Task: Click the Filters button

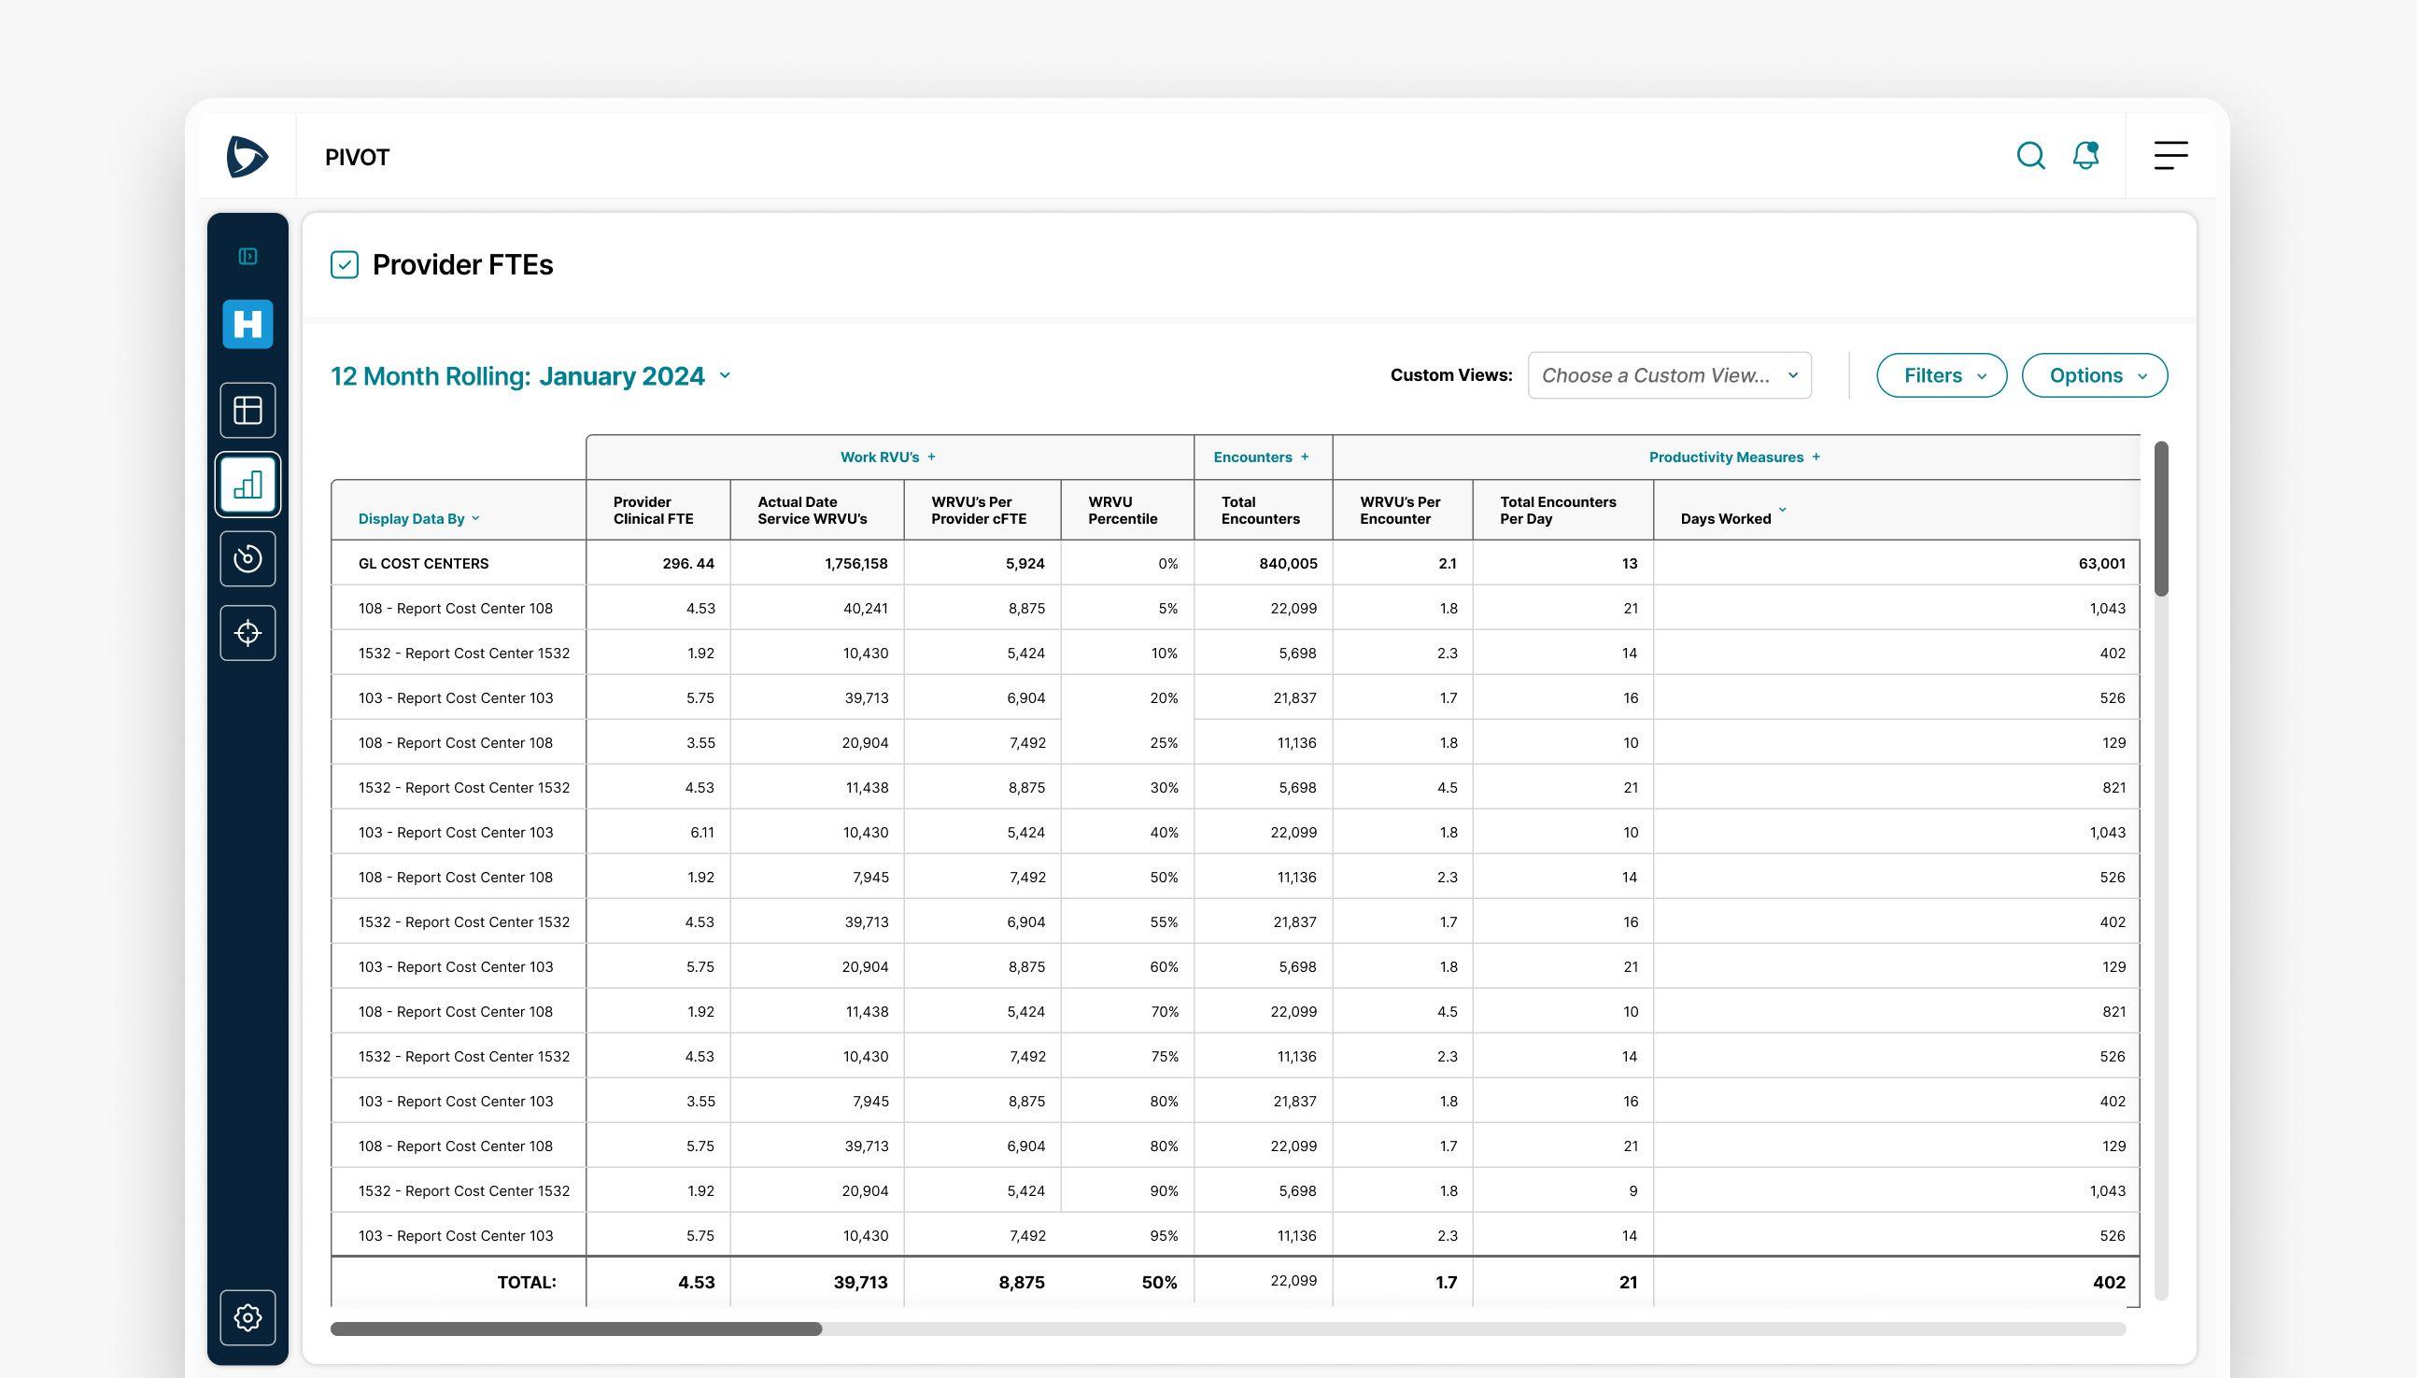Action: (x=1941, y=375)
